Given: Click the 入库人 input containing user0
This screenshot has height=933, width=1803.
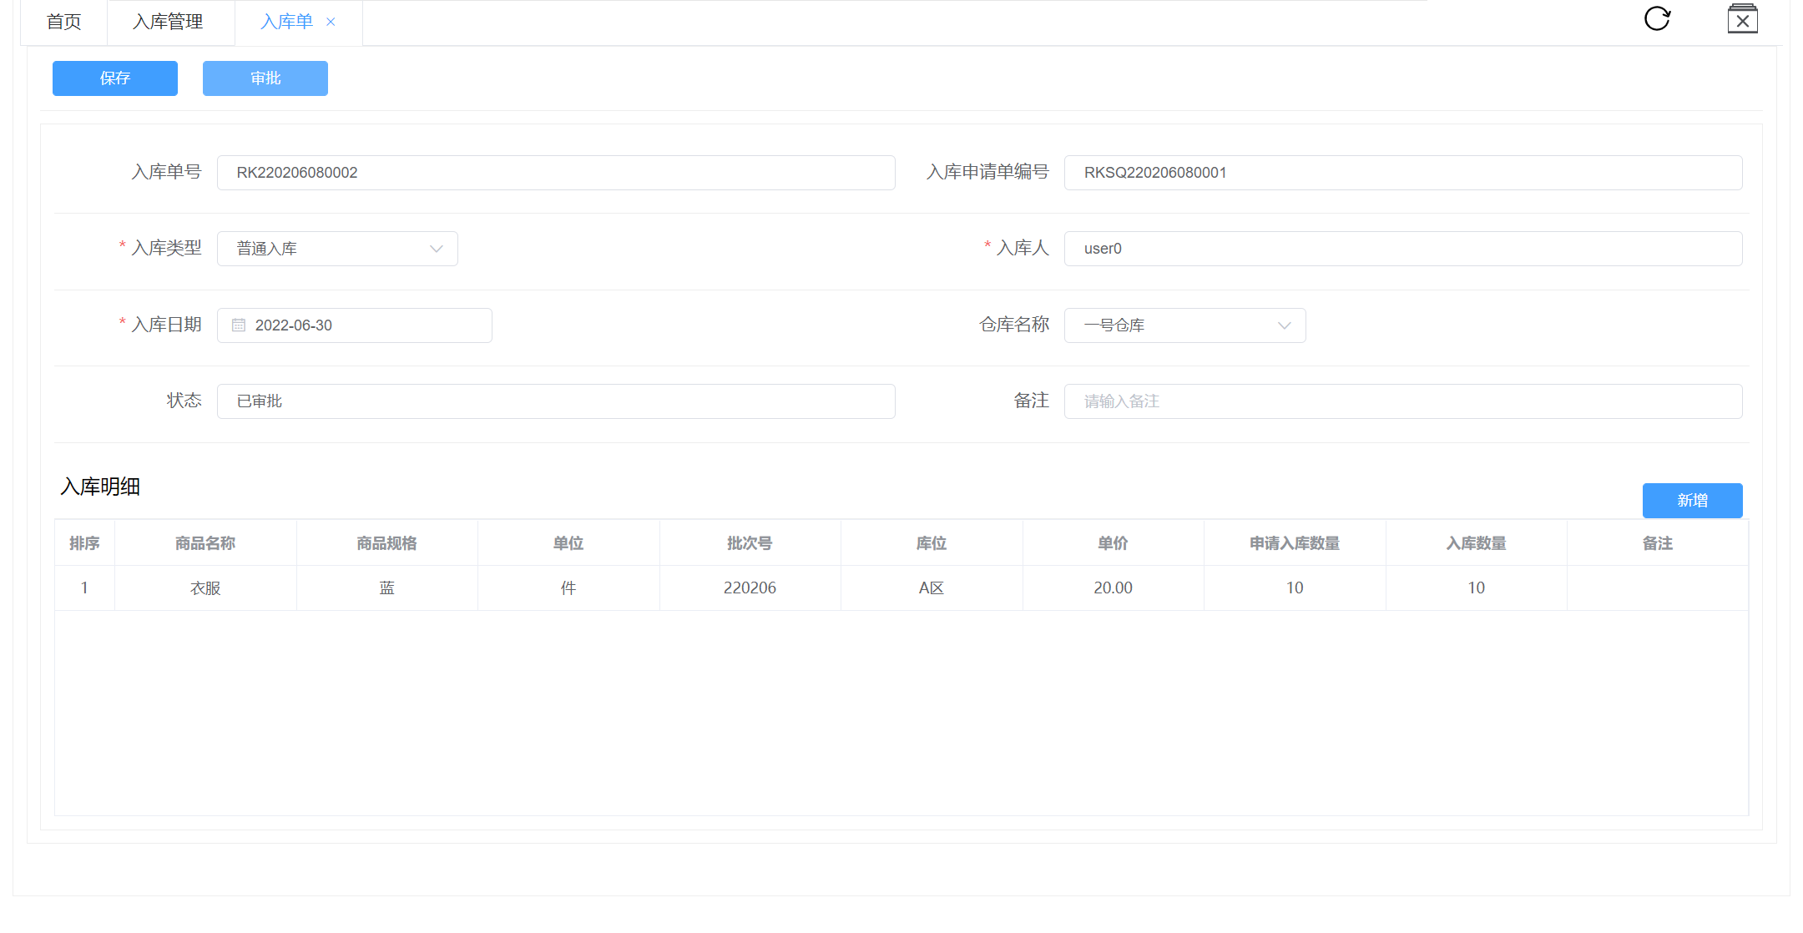Looking at the screenshot, I should coord(1402,249).
